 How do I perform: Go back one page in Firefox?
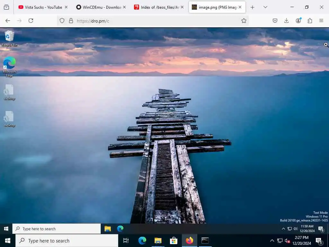8,21
